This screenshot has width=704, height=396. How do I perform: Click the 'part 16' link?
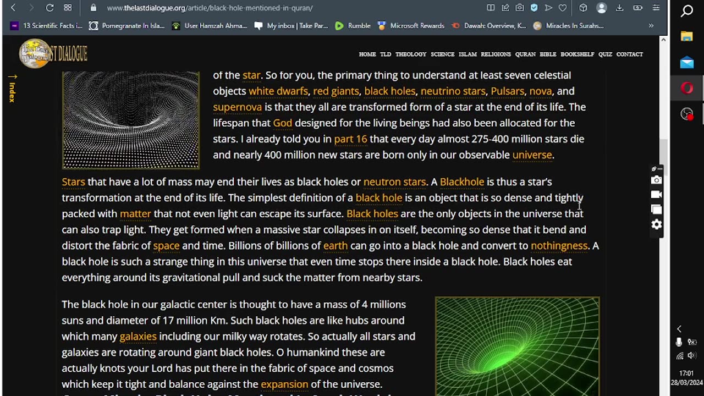pyautogui.click(x=350, y=139)
